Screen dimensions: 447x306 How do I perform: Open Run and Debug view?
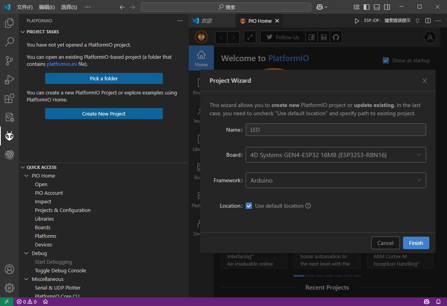pos(9,80)
